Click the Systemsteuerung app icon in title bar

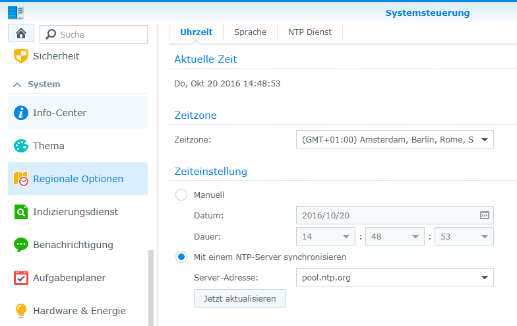click(x=16, y=13)
